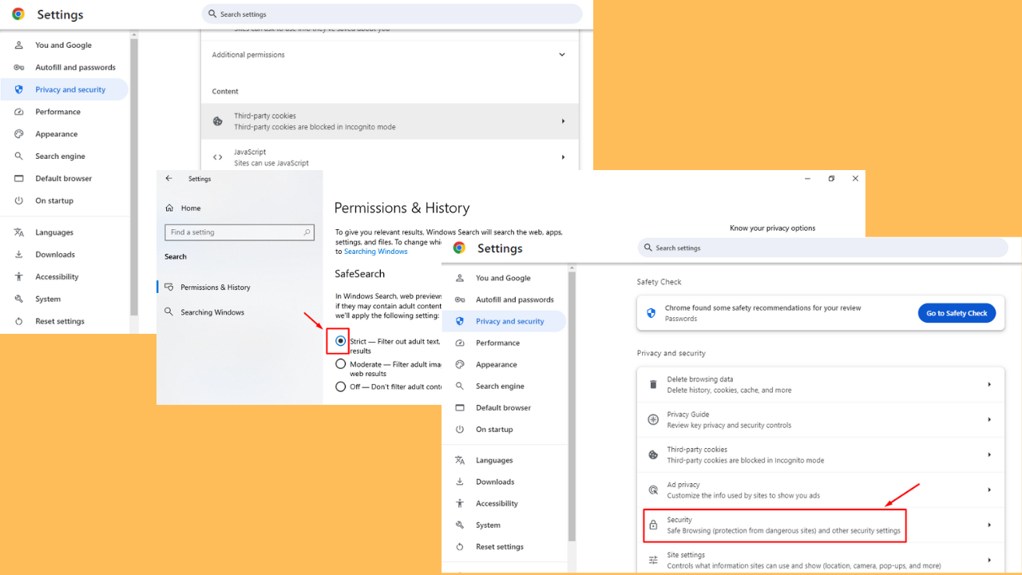Click Home icon in Windows Settings
This screenshot has width=1022, height=575.
click(x=169, y=208)
